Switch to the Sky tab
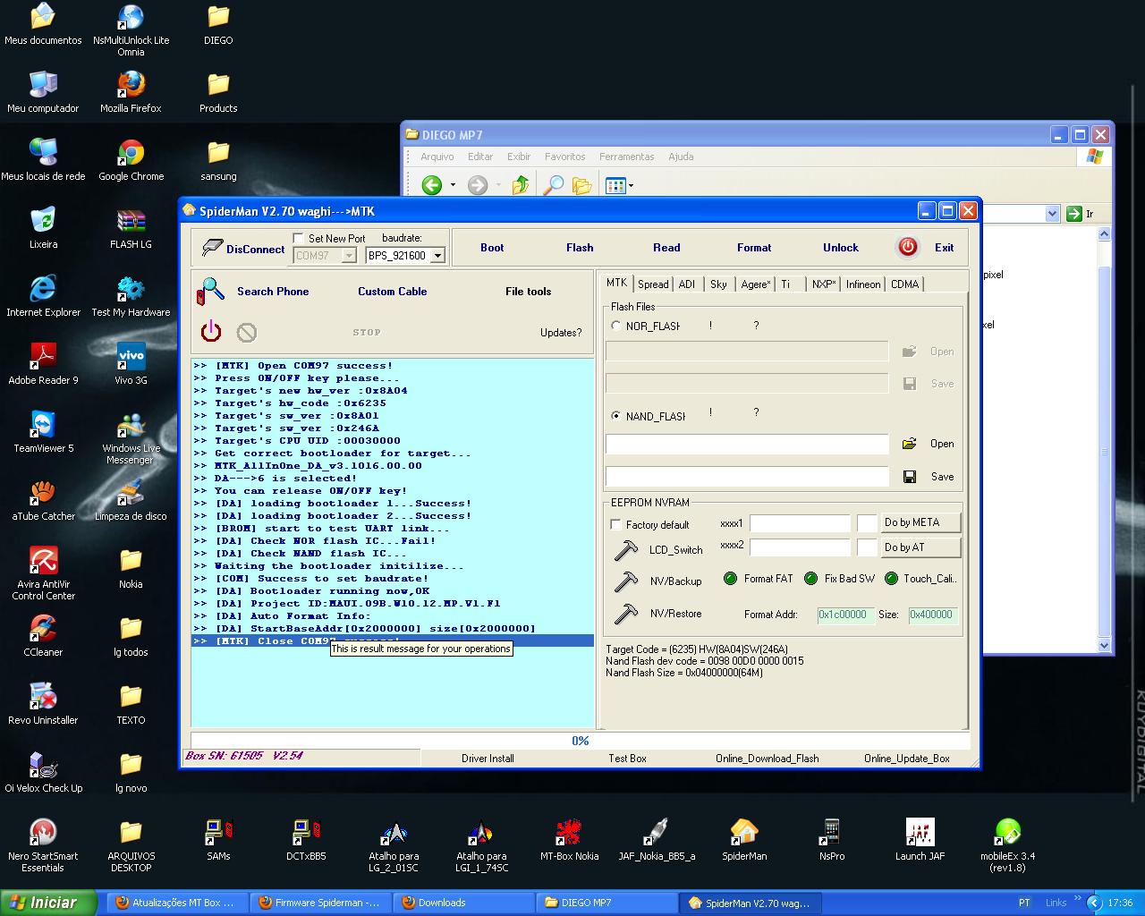 click(718, 284)
